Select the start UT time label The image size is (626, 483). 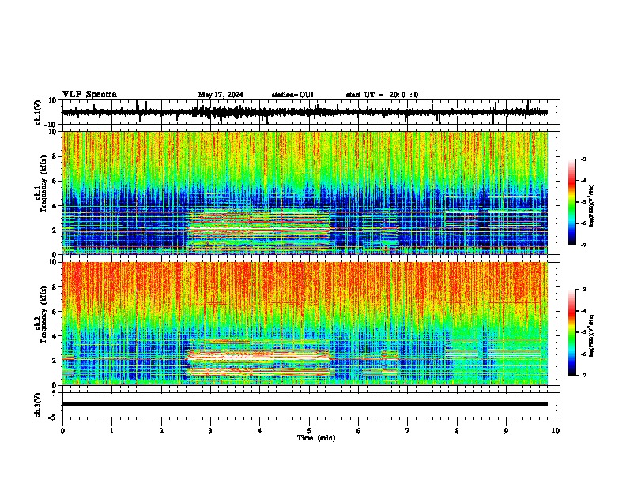click(382, 95)
